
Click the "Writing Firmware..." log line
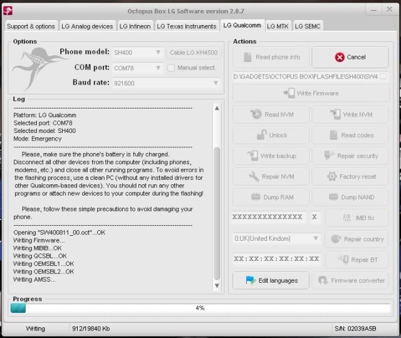pyautogui.click(x=39, y=240)
